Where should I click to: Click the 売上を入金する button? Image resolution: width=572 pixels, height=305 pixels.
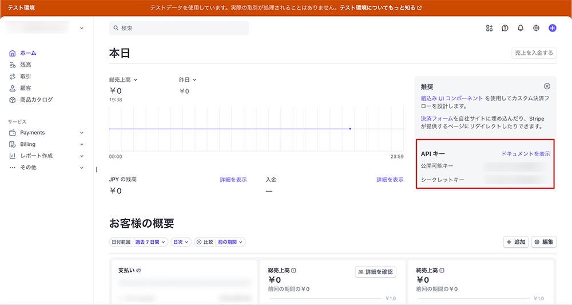pos(534,53)
